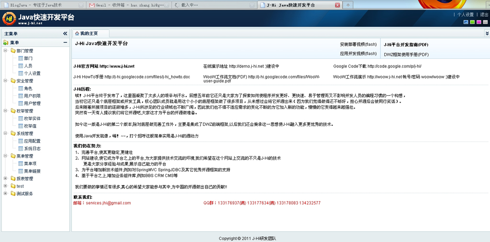Select the gray theme swatch
The width and height of the screenshot is (490, 242).
click(x=485, y=22)
